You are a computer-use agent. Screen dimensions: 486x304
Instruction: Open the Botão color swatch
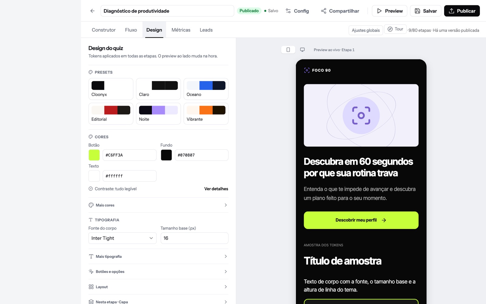pyautogui.click(x=94, y=155)
